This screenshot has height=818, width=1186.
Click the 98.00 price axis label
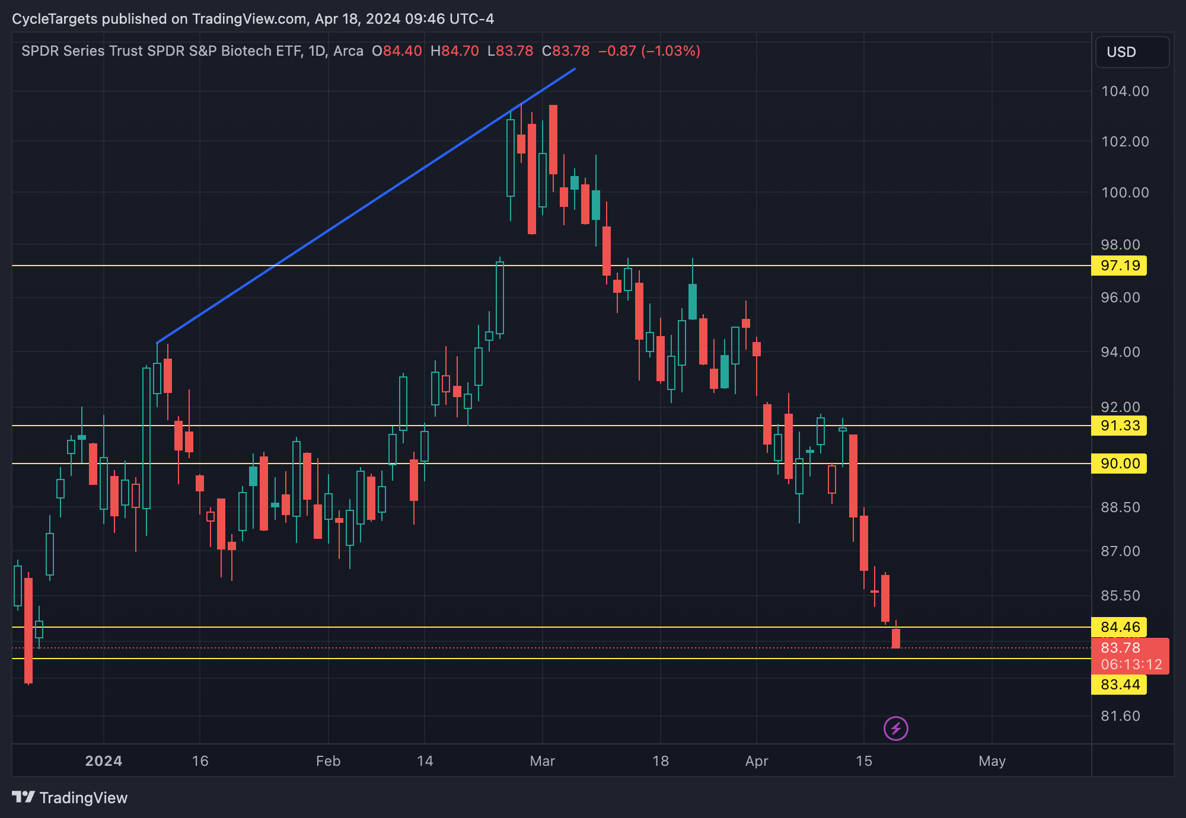pyautogui.click(x=1120, y=245)
